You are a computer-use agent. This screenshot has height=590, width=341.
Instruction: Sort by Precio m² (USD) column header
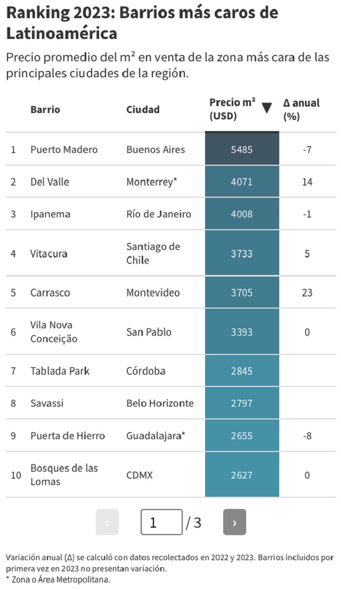pos(232,109)
